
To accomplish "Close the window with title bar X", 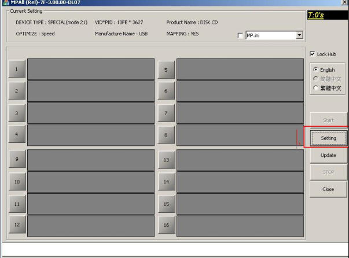I will [344, 3].
